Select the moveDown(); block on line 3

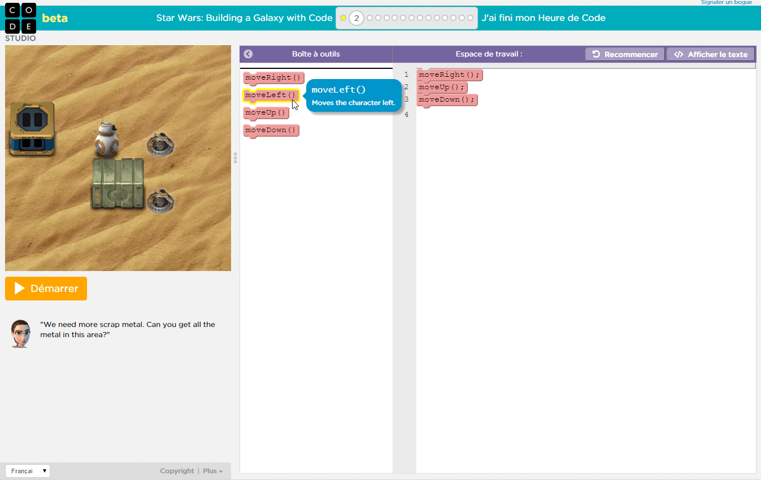(x=447, y=100)
